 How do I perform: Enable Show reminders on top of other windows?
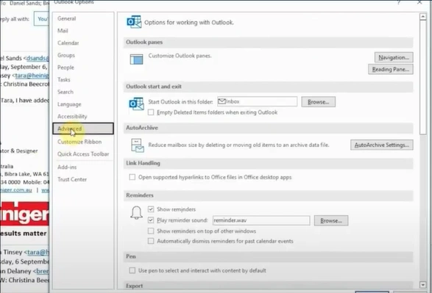pyautogui.click(x=151, y=231)
